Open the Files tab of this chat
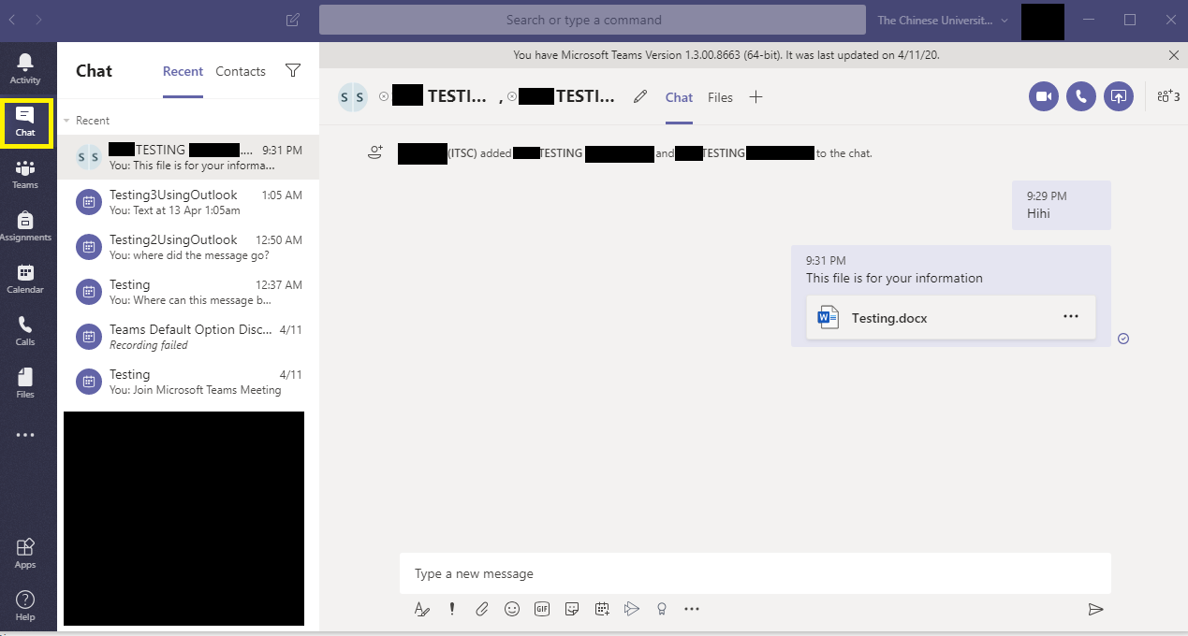 click(x=720, y=97)
